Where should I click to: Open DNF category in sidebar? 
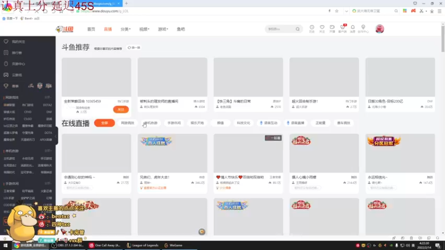[x=49, y=112]
